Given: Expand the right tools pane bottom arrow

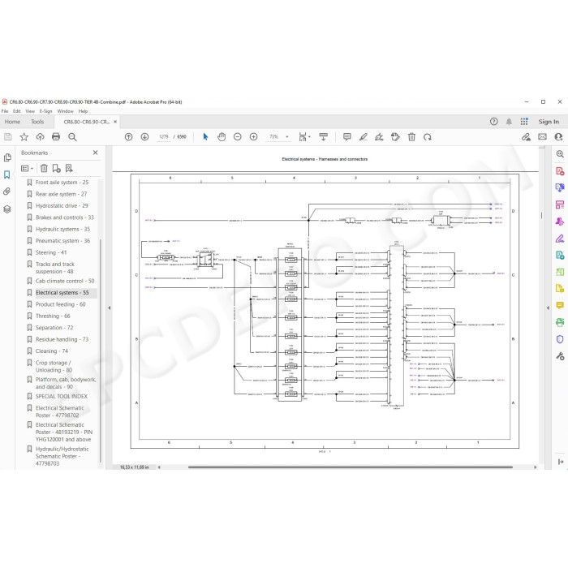Looking at the screenshot, I should point(561,462).
